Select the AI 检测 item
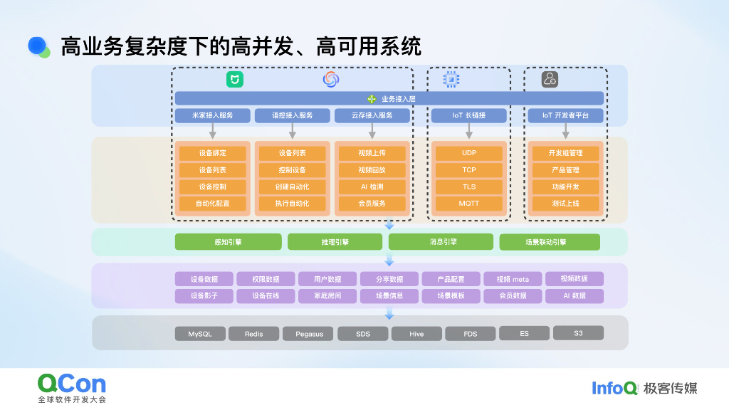This screenshot has width=729, height=410. (373, 186)
